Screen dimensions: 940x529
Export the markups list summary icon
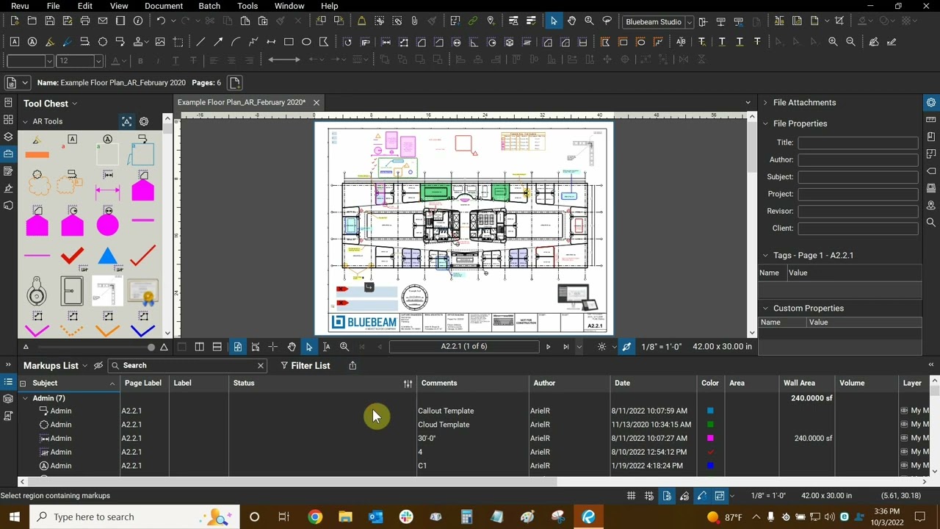click(352, 365)
